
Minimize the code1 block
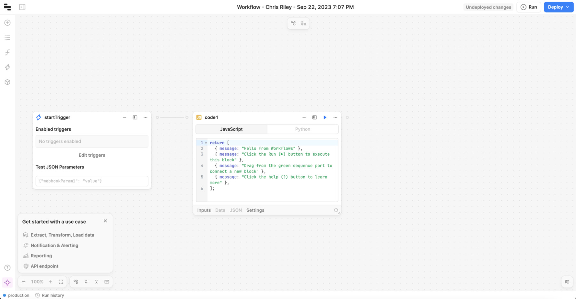(x=304, y=117)
